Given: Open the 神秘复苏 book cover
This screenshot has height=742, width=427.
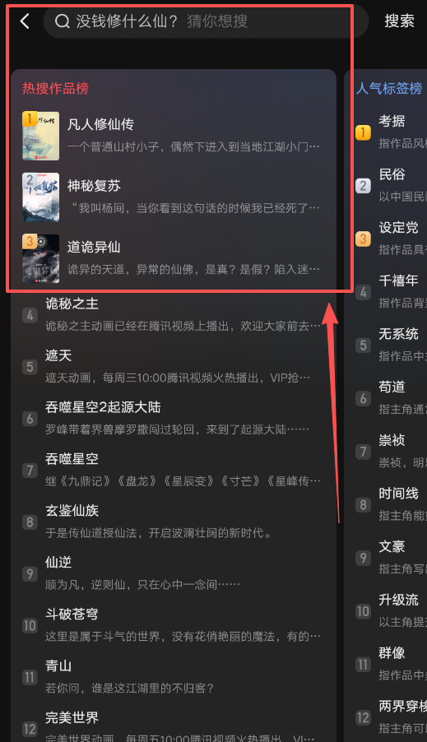Looking at the screenshot, I should click(x=40, y=197).
